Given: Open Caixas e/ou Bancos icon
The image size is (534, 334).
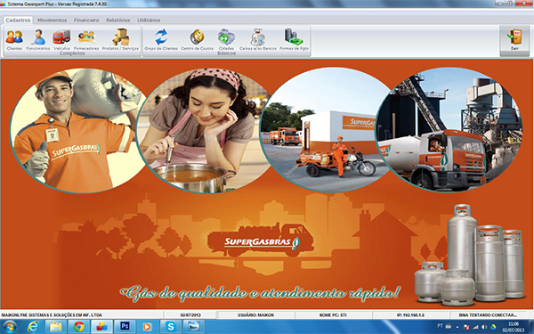Looking at the screenshot, I should (x=258, y=39).
